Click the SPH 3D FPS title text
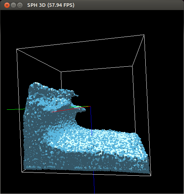This screenshot has width=184, height=194. [51, 5]
